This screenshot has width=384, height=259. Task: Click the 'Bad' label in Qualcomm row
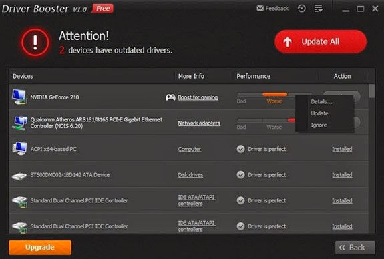pyautogui.click(x=241, y=127)
